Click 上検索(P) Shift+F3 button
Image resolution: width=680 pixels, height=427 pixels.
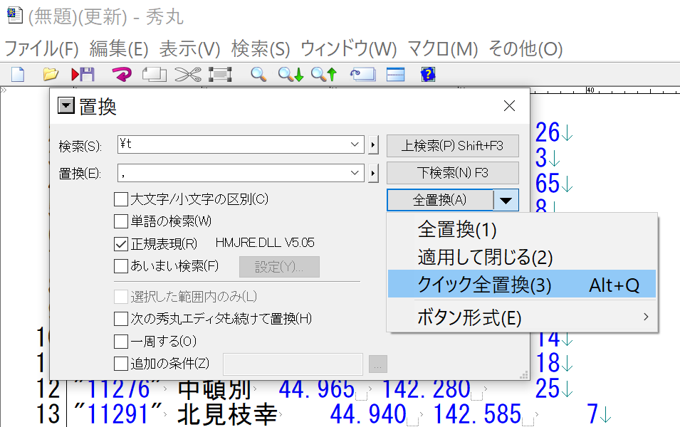tap(452, 146)
